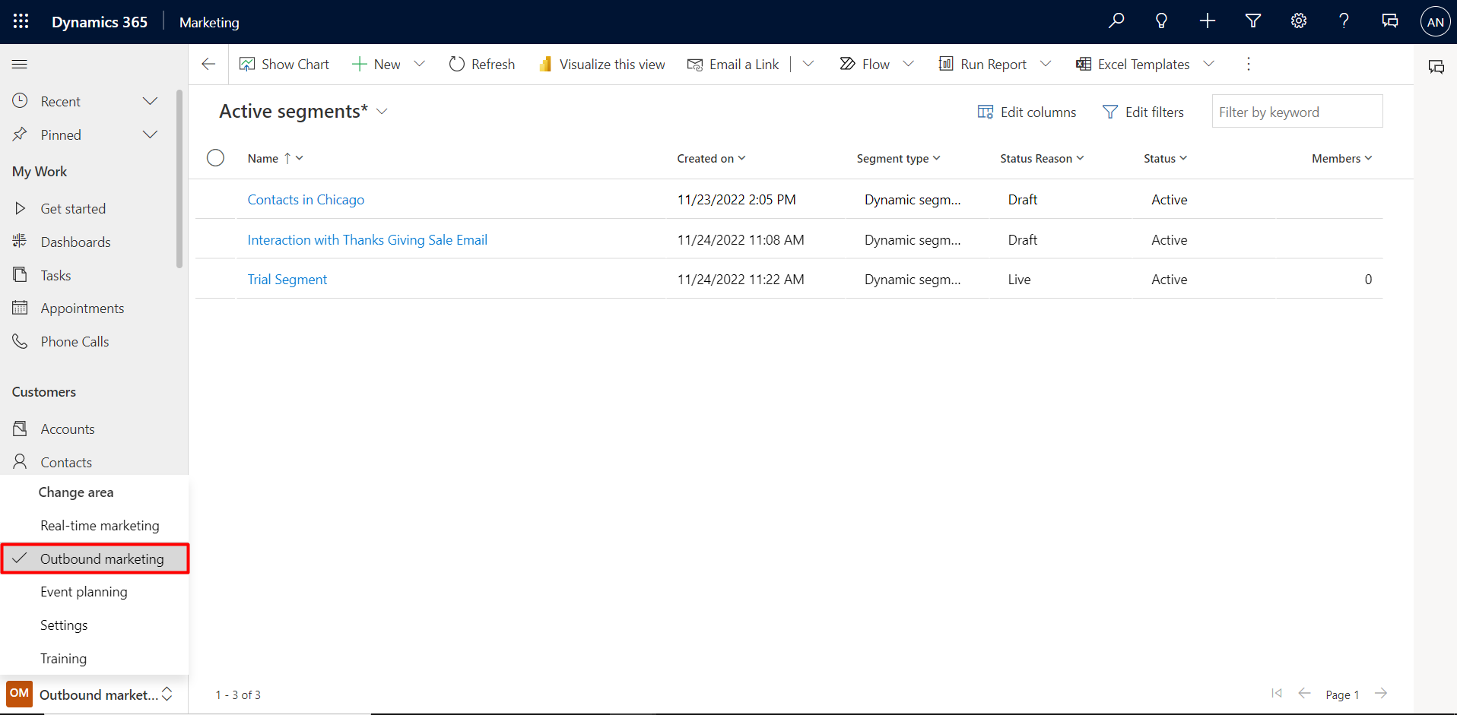
Task: Open quick create using plus icon
Action: (x=1207, y=21)
